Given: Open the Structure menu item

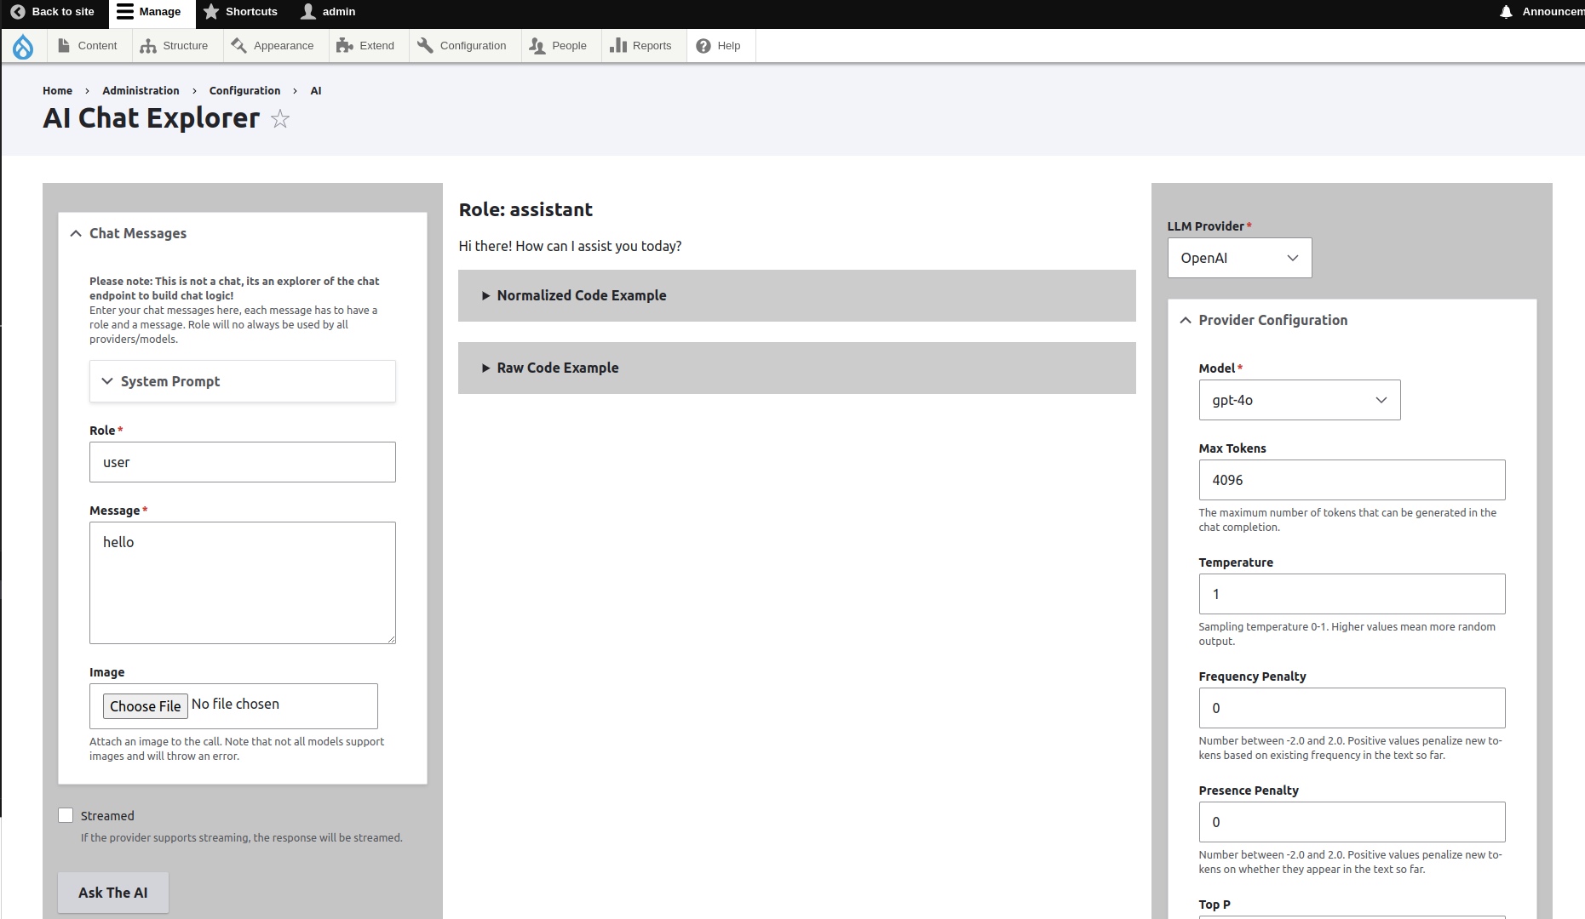Looking at the screenshot, I should tap(175, 46).
